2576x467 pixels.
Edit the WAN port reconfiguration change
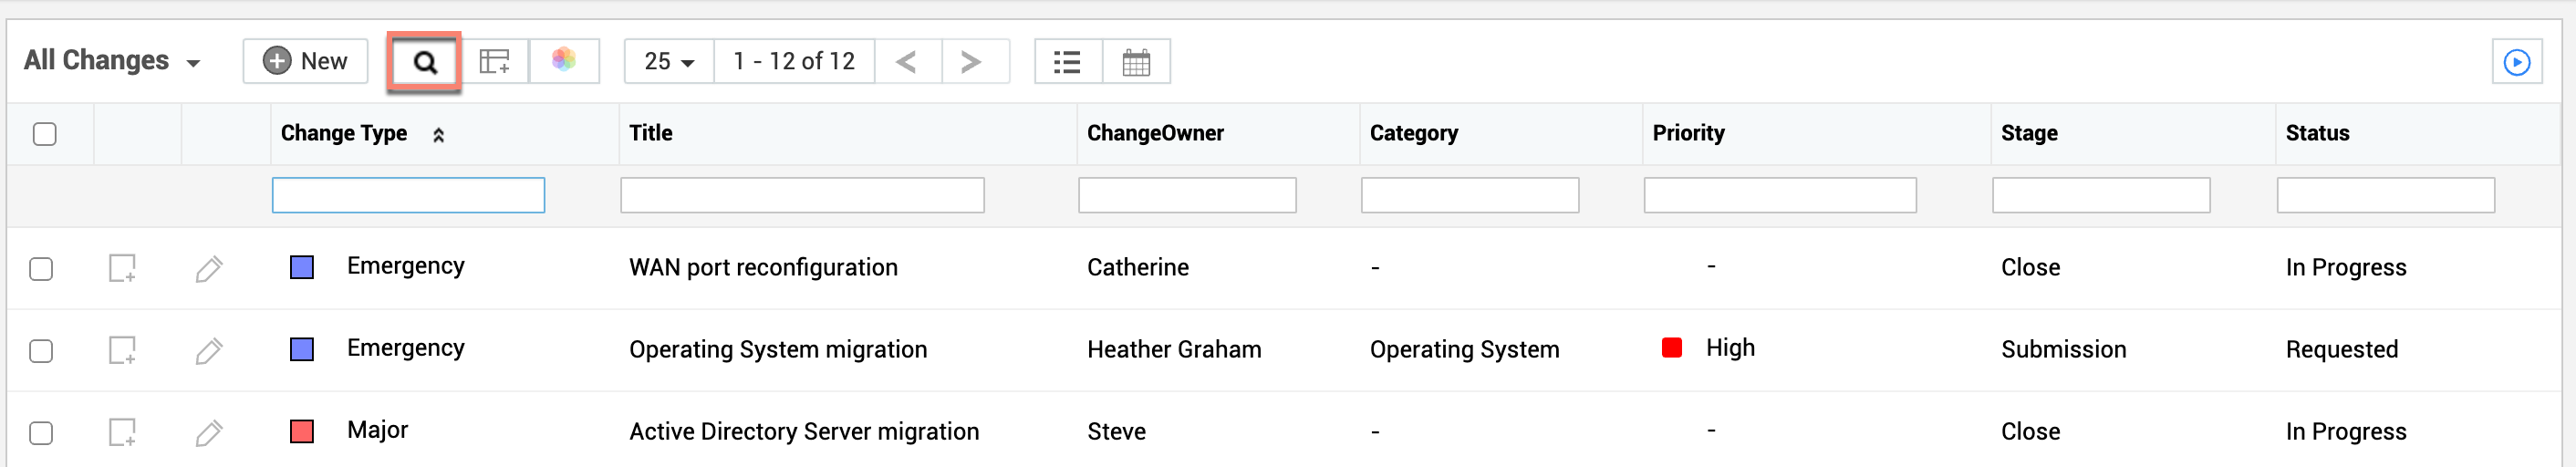(209, 269)
